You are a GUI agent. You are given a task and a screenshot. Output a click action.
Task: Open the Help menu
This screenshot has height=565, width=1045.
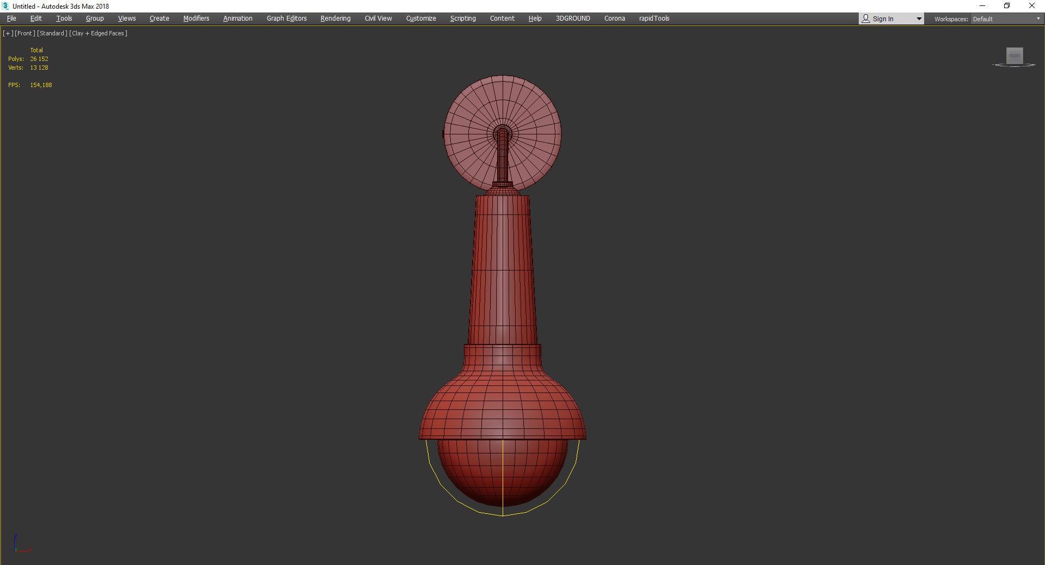[535, 19]
